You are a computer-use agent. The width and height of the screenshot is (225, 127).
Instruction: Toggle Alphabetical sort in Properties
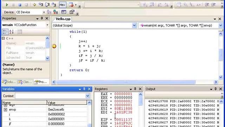pyautogui.click(x=12, y=32)
